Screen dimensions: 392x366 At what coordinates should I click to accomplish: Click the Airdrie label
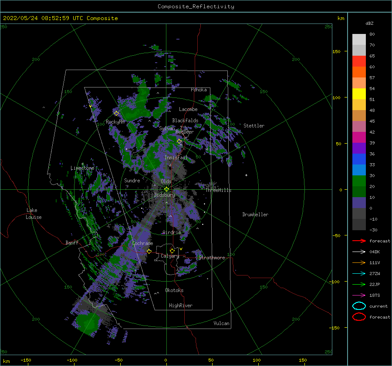point(172,232)
